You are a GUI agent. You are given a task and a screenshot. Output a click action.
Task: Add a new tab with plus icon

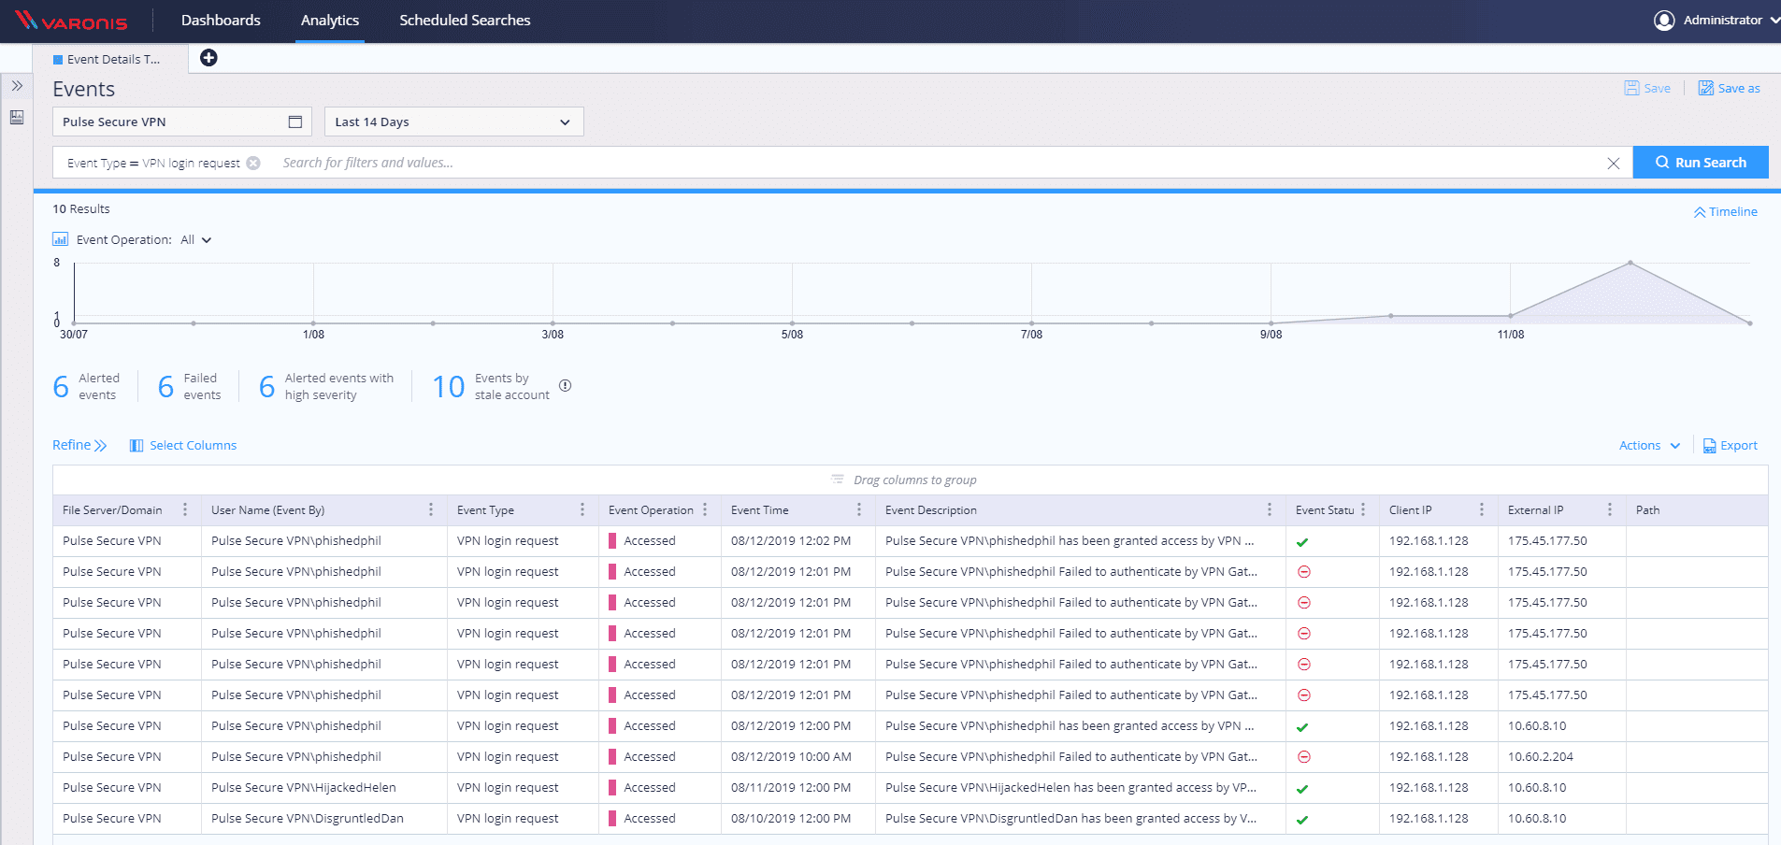[x=208, y=58]
